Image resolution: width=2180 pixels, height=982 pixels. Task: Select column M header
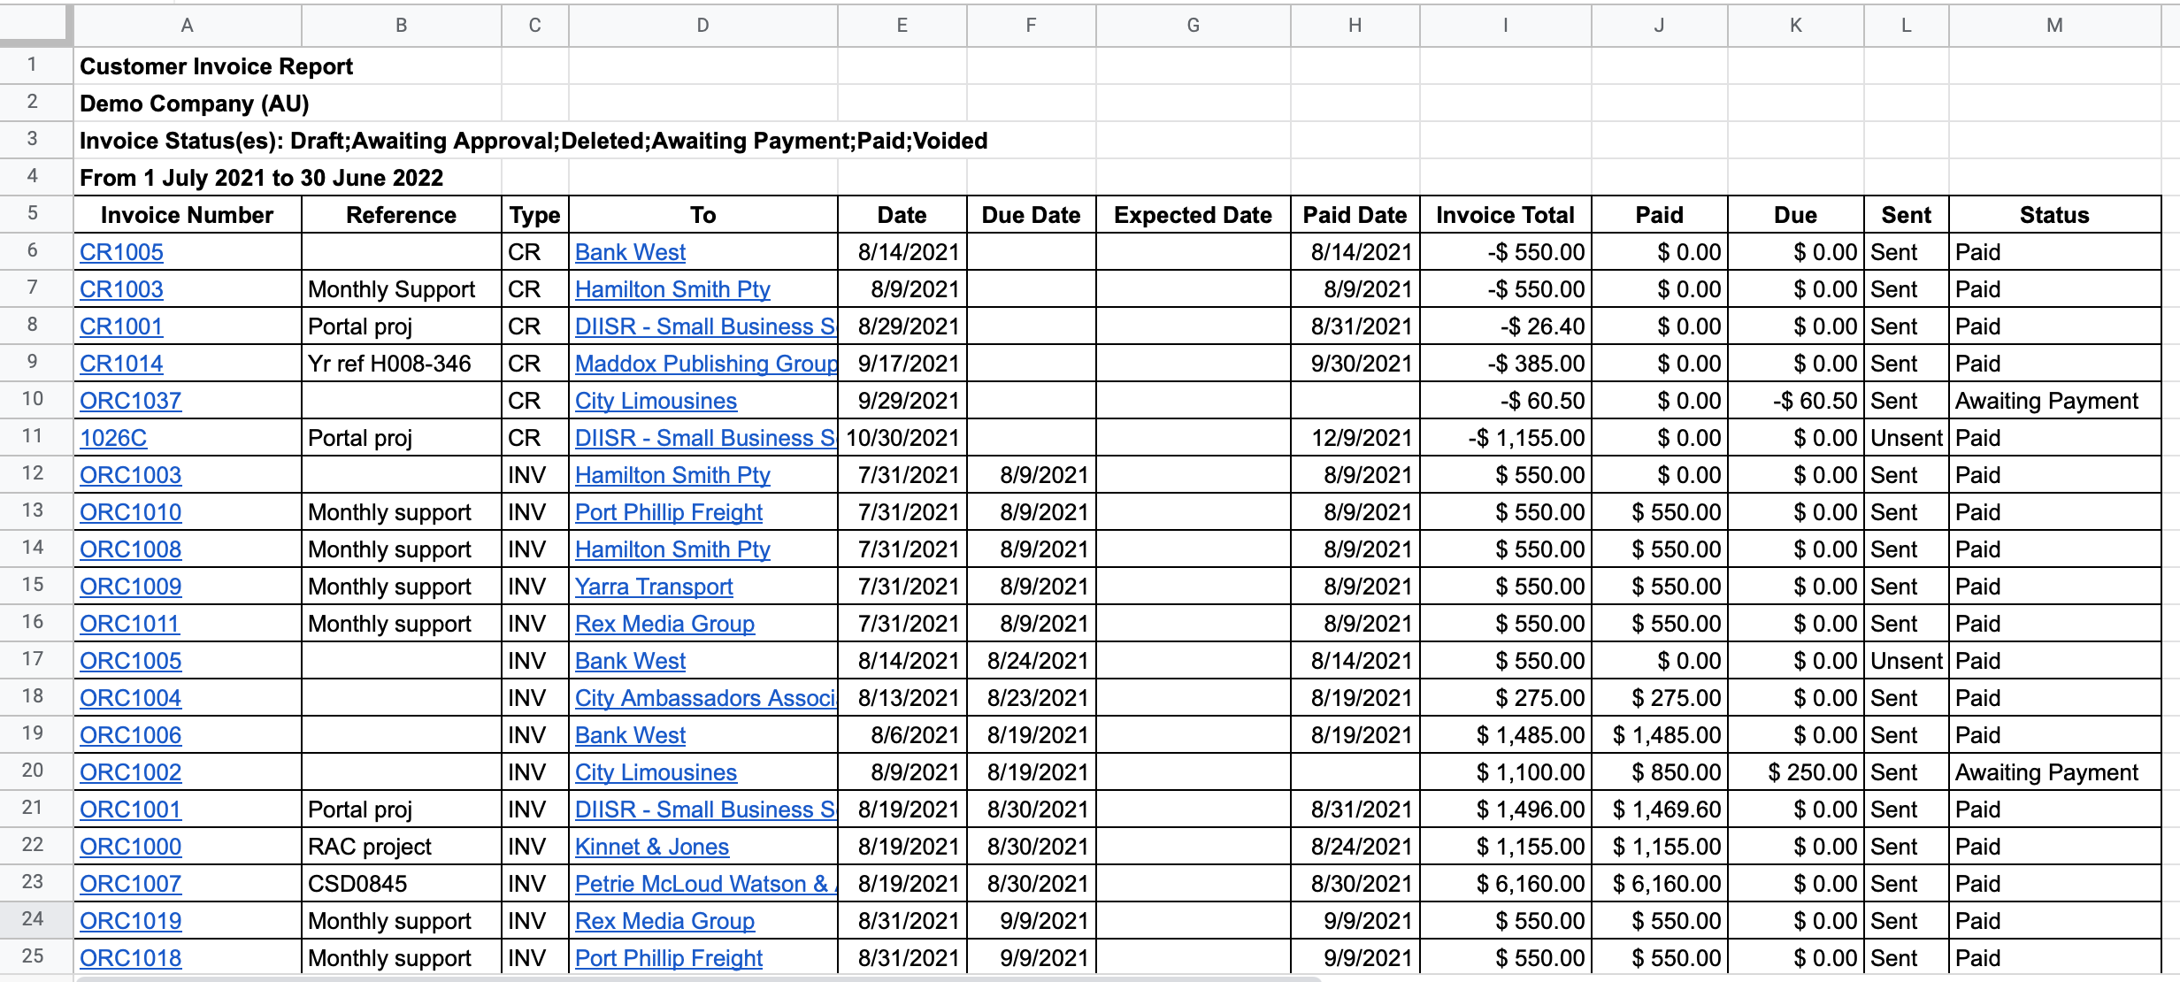click(2054, 25)
